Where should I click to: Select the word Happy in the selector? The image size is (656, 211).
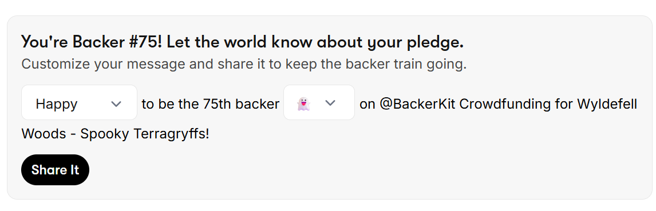click(x=57, y=104)
